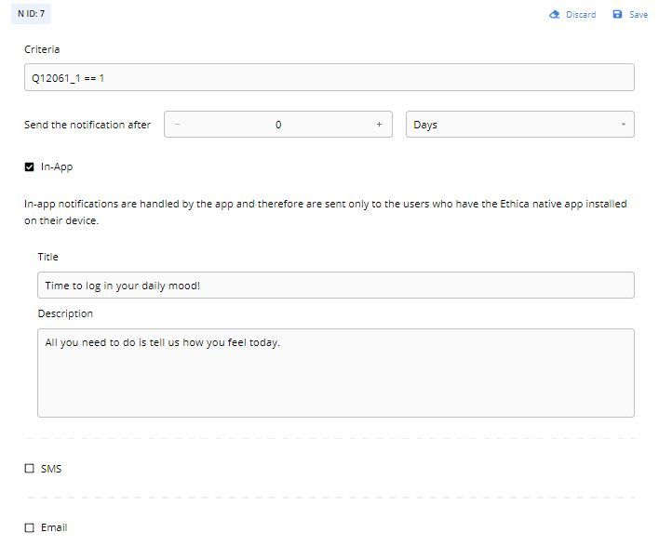Click the N ID: 7 badge

click(31, 14)
